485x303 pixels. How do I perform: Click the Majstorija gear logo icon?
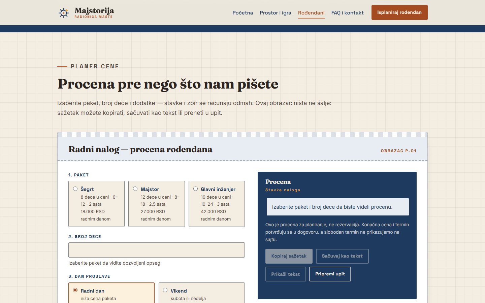64,13
